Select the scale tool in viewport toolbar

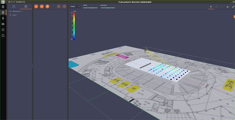point(222,7)
